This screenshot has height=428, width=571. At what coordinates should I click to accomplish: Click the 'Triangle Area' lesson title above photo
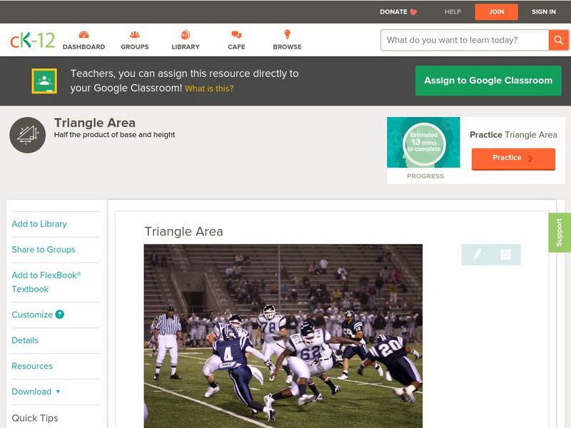point(184,231)
